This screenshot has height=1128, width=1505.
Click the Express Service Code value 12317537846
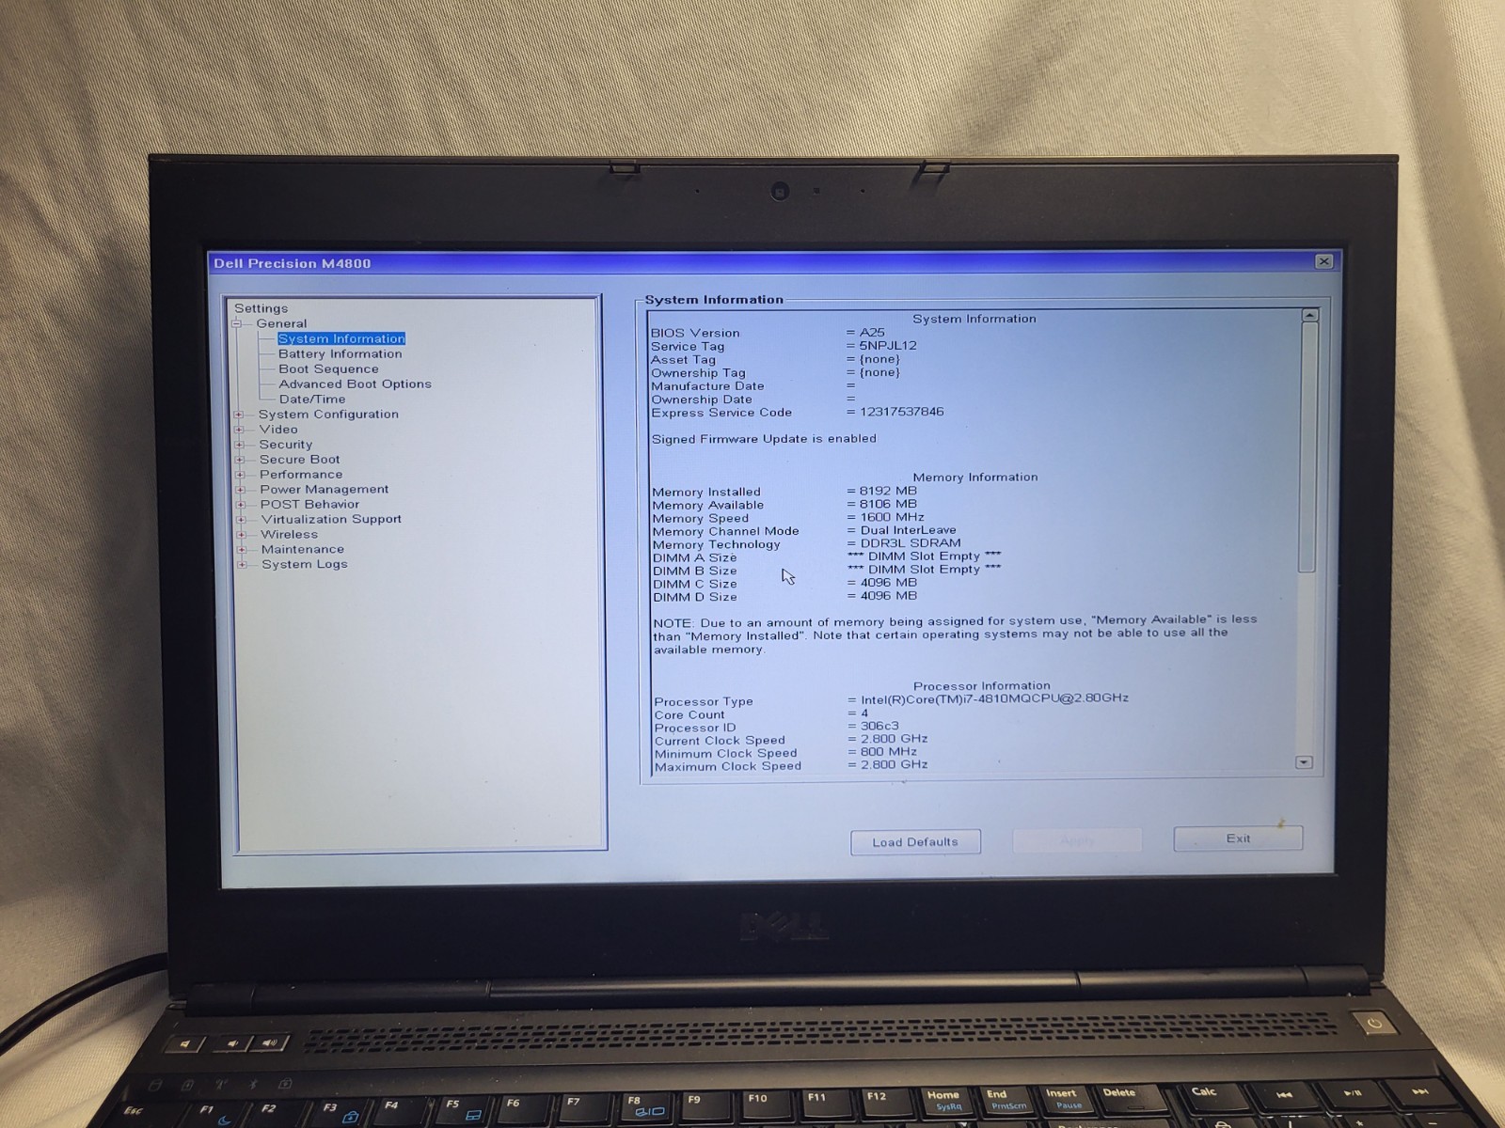(x=901, y=412)
